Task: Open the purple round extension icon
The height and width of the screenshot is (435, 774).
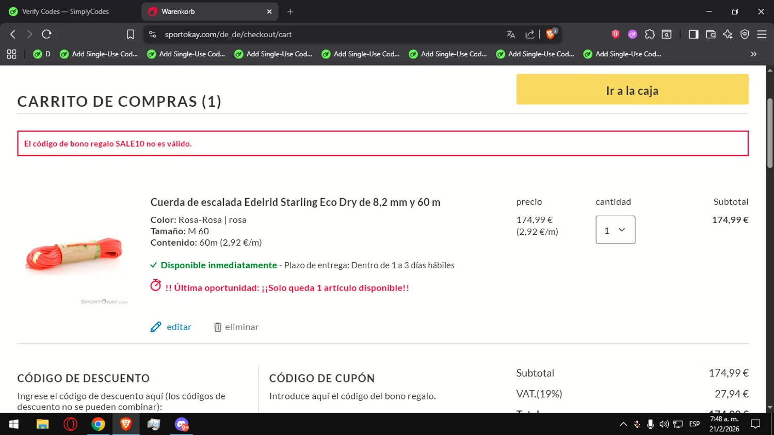Action: pyautogui.click(x=633, y=35)
